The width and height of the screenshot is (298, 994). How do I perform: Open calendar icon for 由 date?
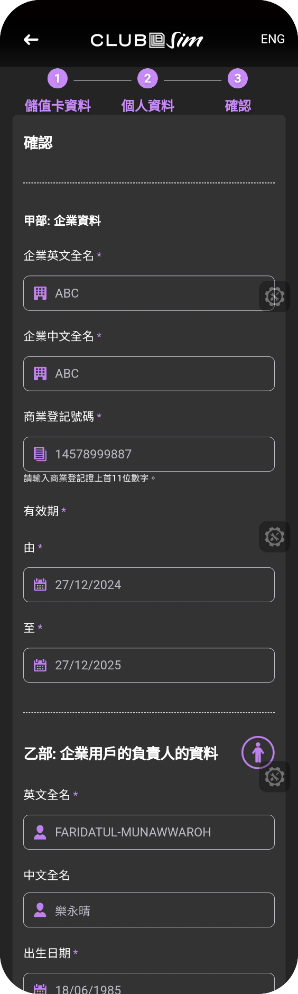click(40, 584)
